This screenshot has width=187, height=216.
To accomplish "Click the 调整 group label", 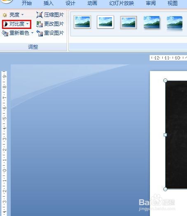I will click(x=33, y=47).
